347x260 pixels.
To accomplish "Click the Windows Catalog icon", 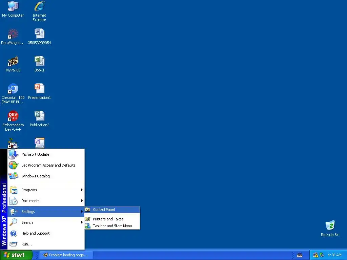I will tap(13, 176).
